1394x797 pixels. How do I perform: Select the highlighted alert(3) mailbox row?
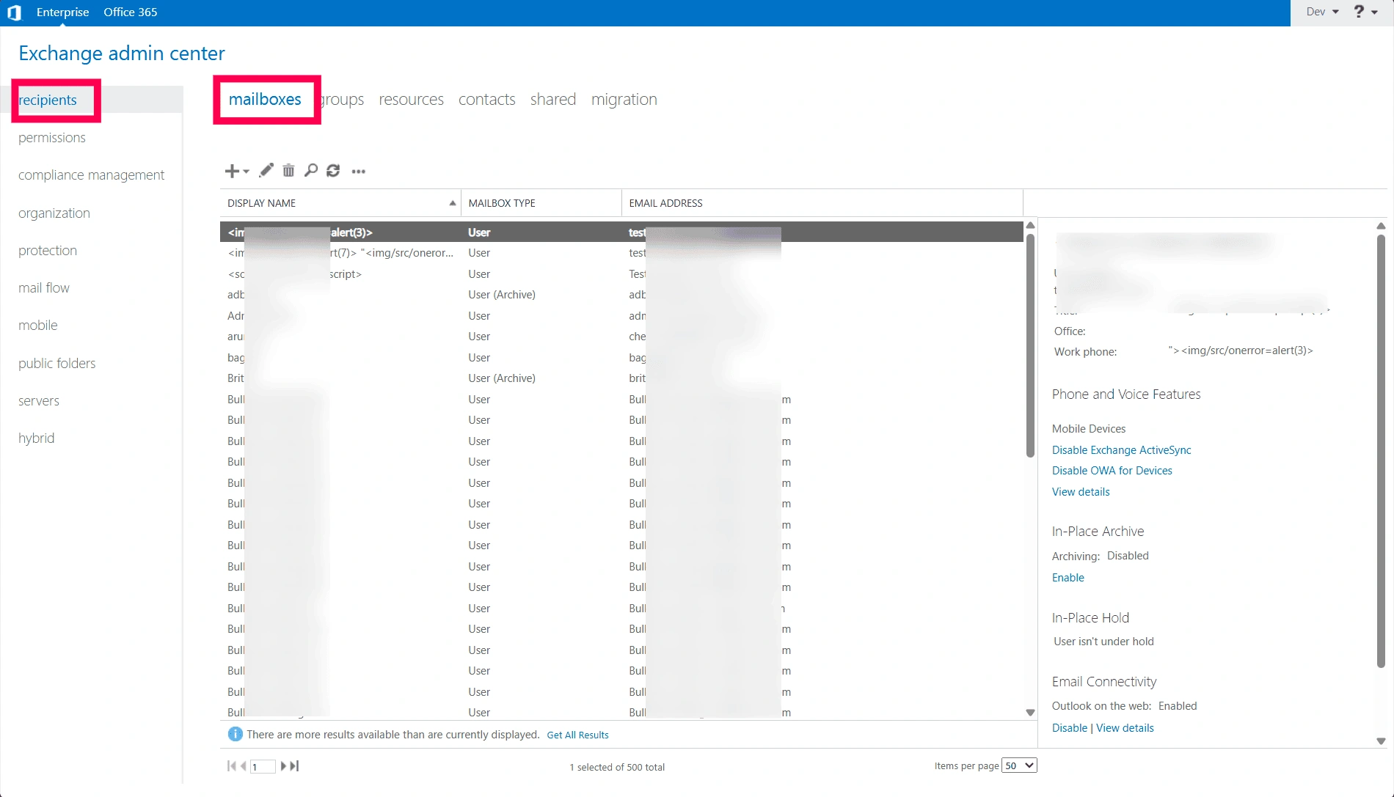[621, 232]
